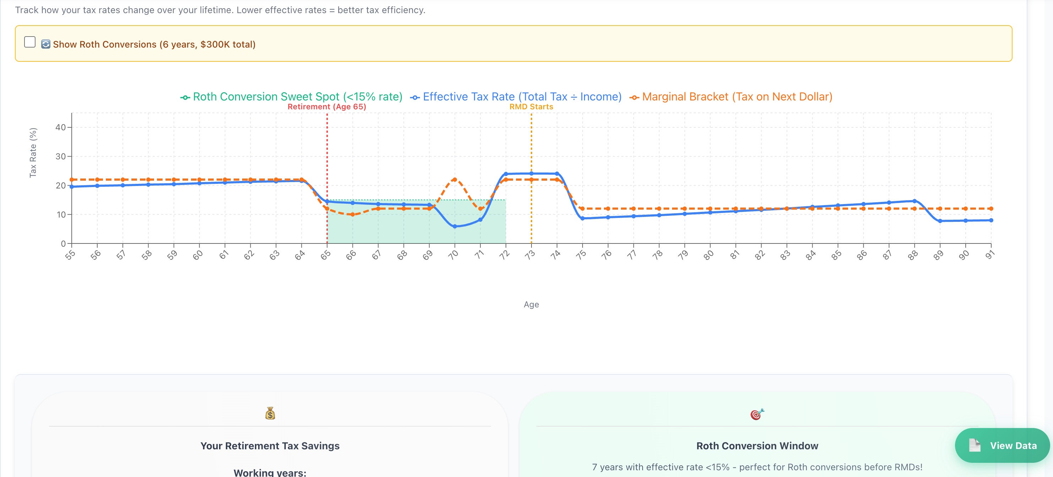The width and height of the screenshot is (1053, 477).
Task: Click the y-axis value 40
Action: (60, 127)
